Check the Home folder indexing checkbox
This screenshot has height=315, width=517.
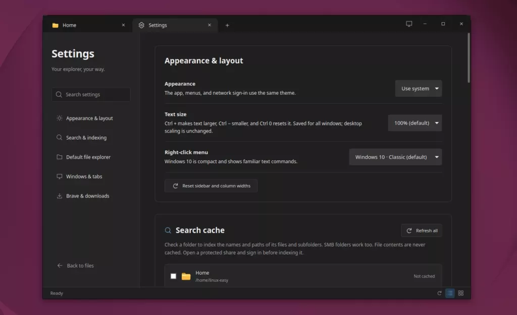pos(174,276)
